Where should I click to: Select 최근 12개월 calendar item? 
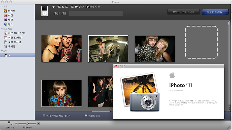click(x=13, y=38)
